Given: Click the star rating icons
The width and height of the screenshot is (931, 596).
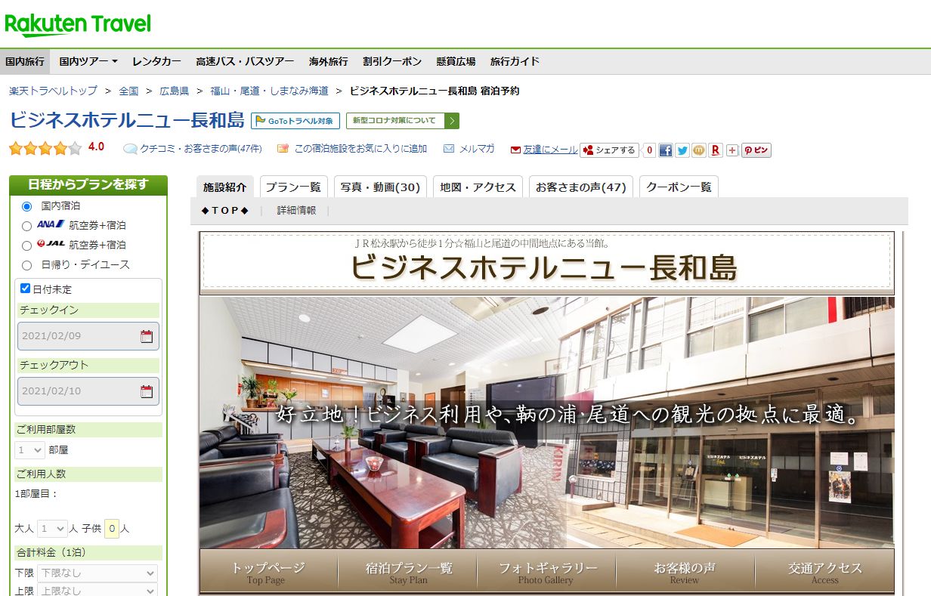Looking at the screenshot, I should click(x=45, y=149).
